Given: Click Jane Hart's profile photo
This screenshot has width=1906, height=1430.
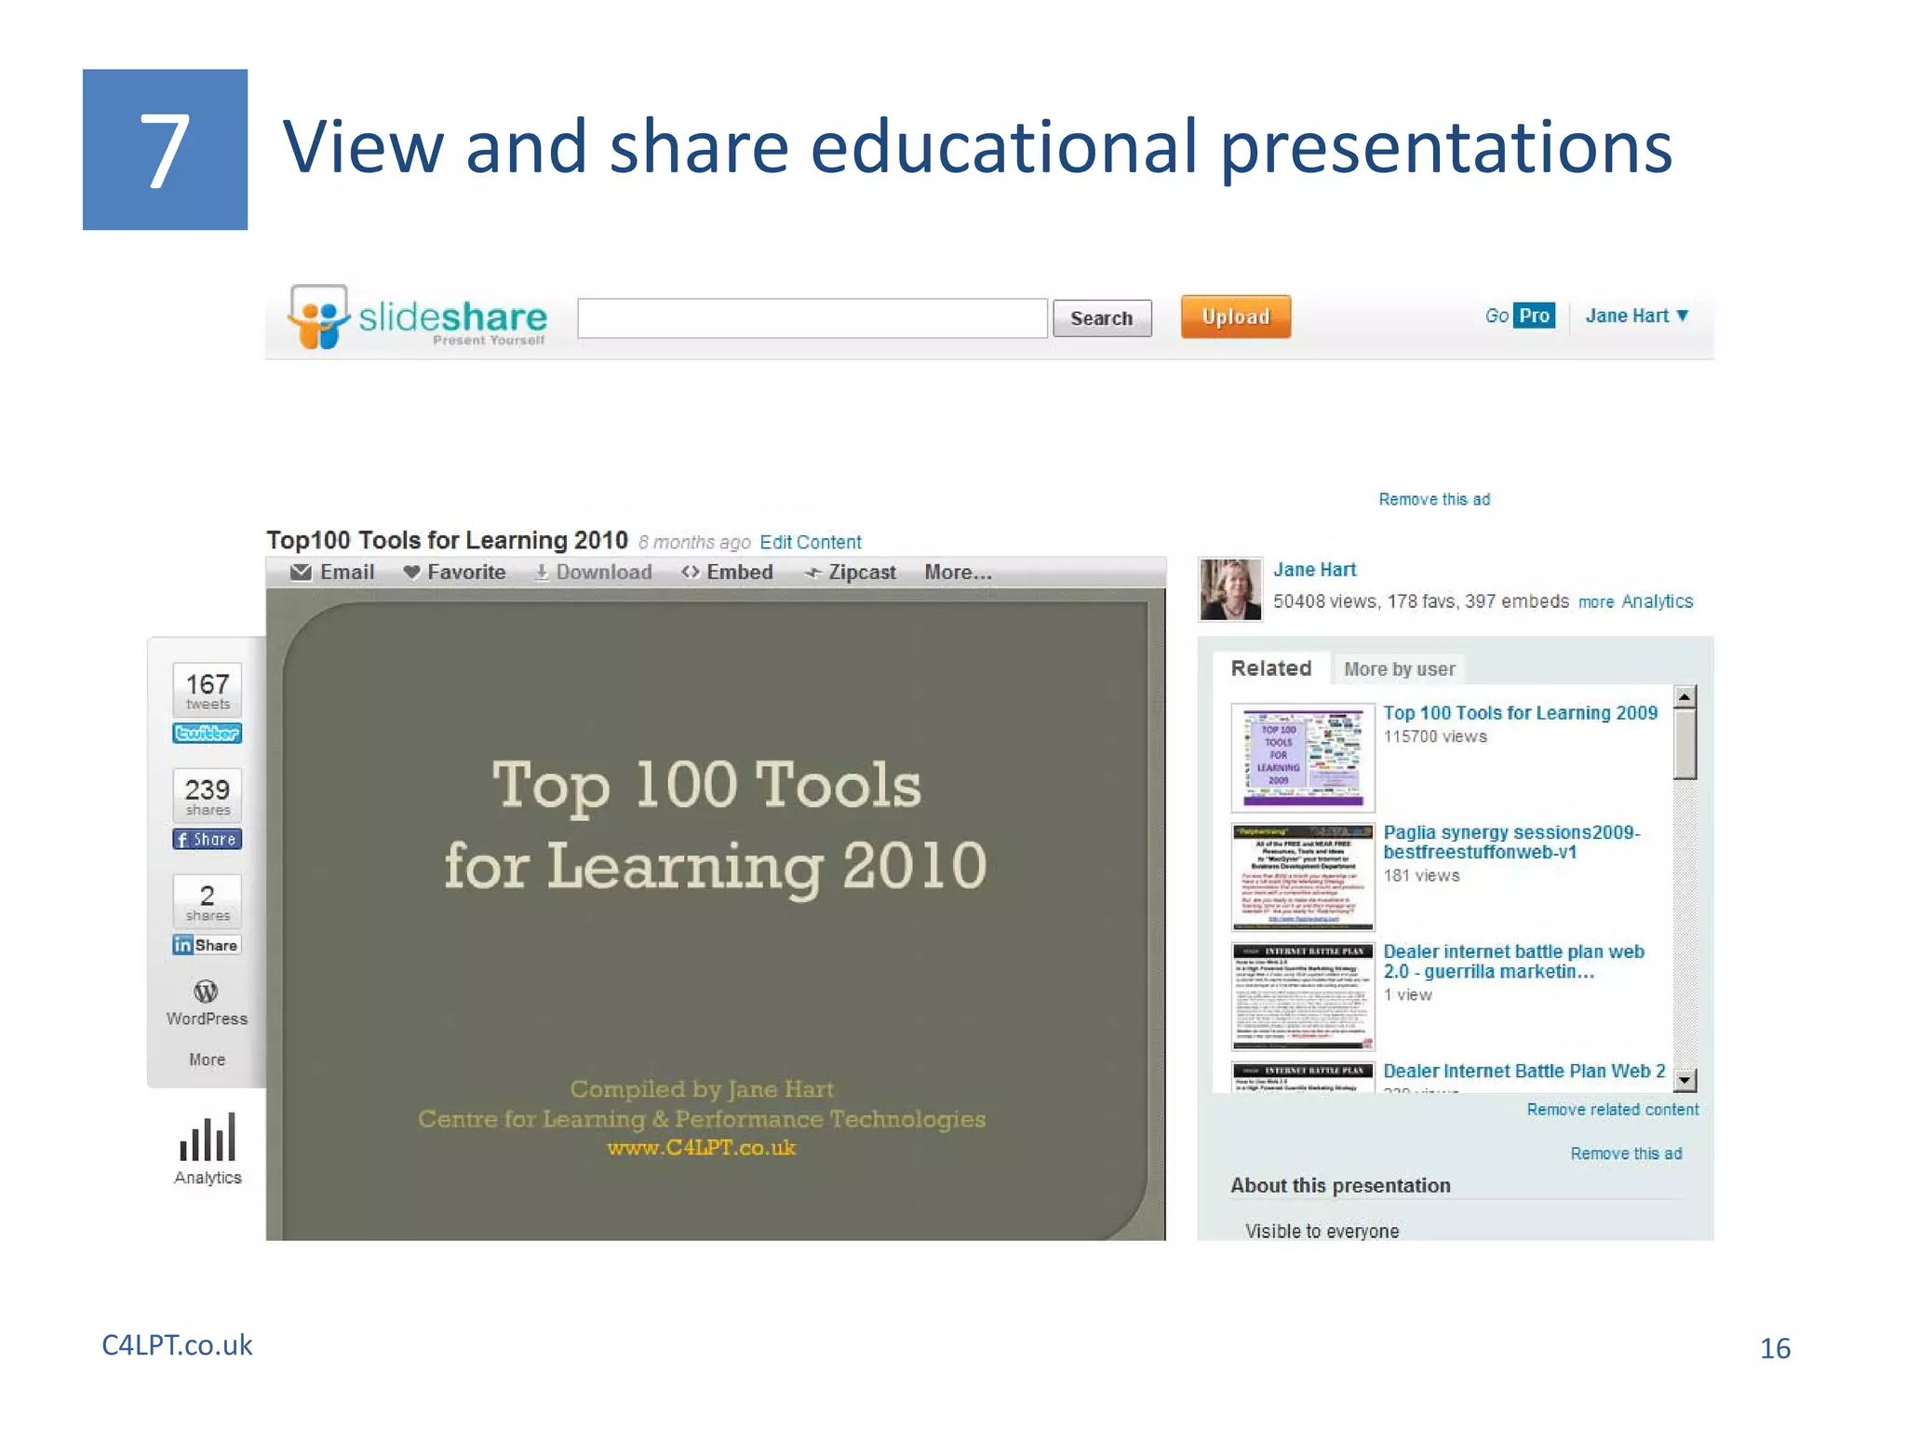Looking at the screenshot, I should click(1230, 589).
